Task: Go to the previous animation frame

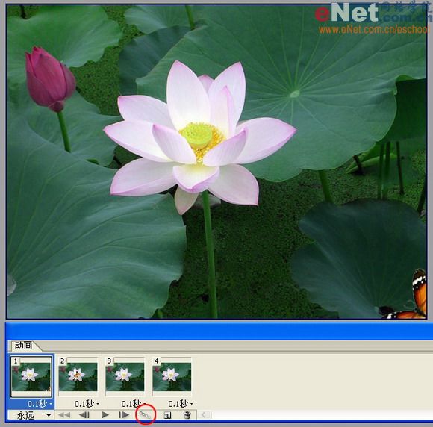Action: pos(84,414)
